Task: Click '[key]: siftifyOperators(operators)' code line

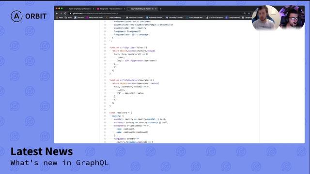Action: tap(137, 60)
